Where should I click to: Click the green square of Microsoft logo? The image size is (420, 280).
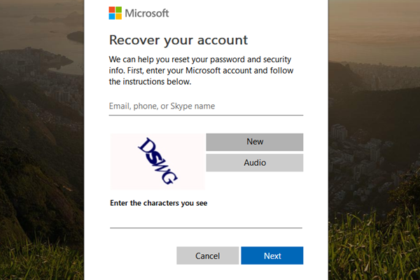point(118,10)
